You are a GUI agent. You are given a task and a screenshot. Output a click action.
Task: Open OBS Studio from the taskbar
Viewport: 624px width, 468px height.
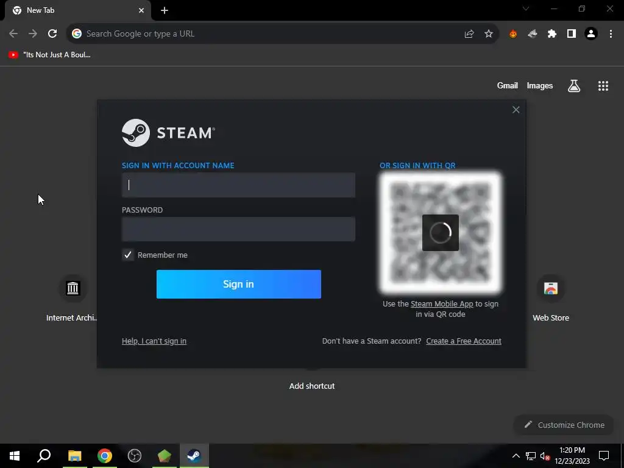coord(135,456)
